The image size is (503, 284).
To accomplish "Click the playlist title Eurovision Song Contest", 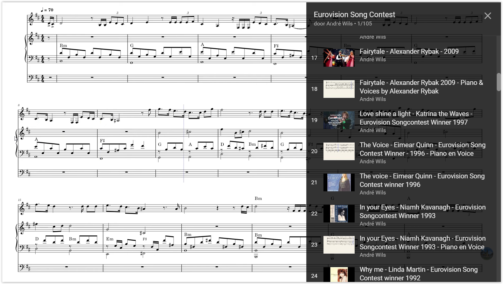I will pos(354,15).
